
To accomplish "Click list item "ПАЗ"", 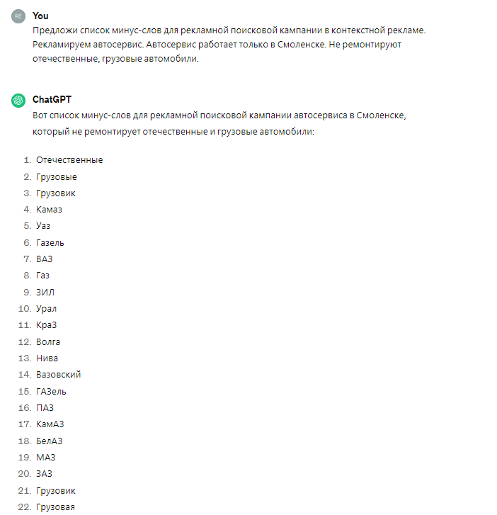I will coord(45,408).
